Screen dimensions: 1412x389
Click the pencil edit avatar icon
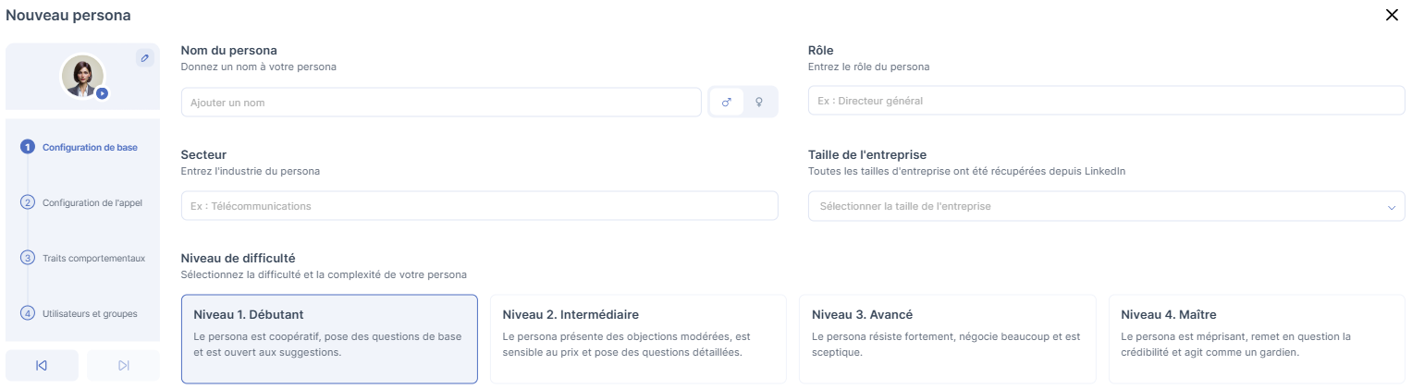[144, 58]
